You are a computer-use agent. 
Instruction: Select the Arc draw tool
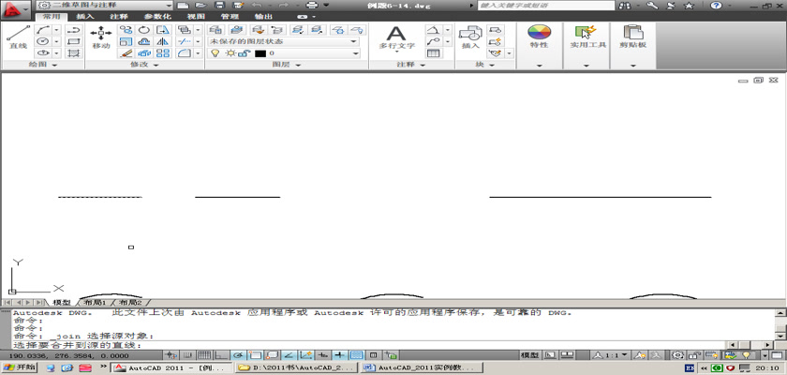pyautogui.click(x=44, y=30)
